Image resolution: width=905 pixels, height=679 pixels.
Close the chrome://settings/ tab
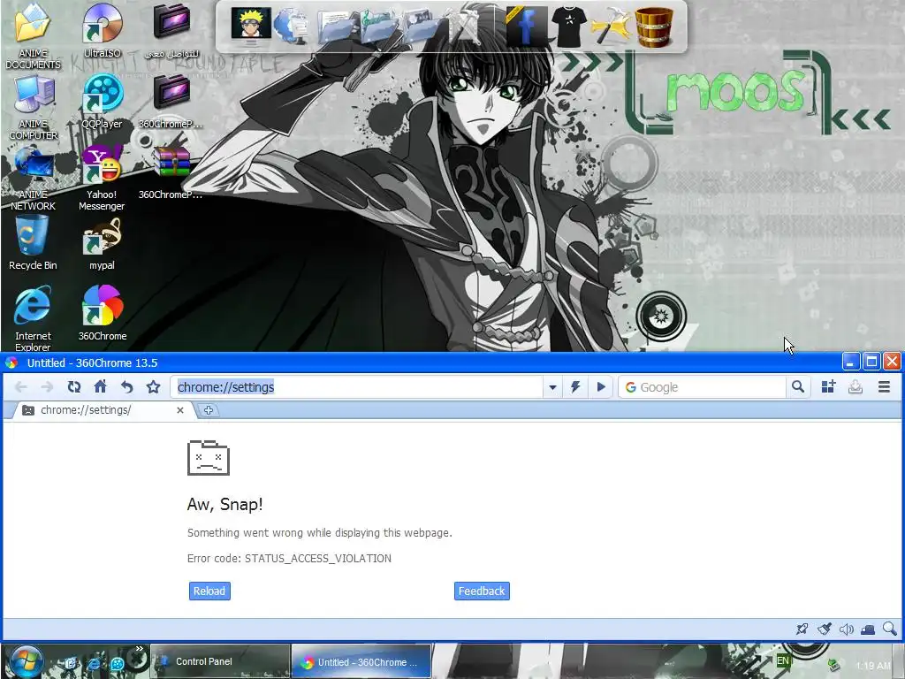pos(180,410)
